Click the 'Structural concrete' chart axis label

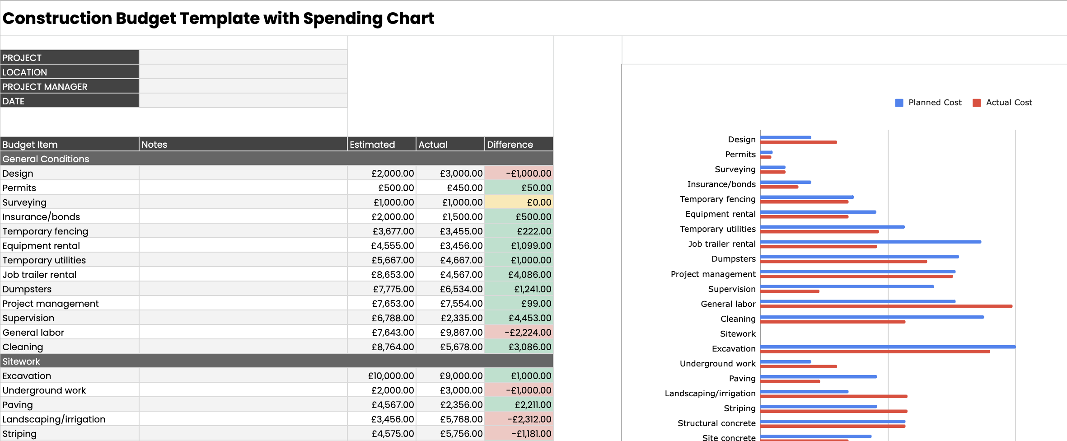[716, 423]
